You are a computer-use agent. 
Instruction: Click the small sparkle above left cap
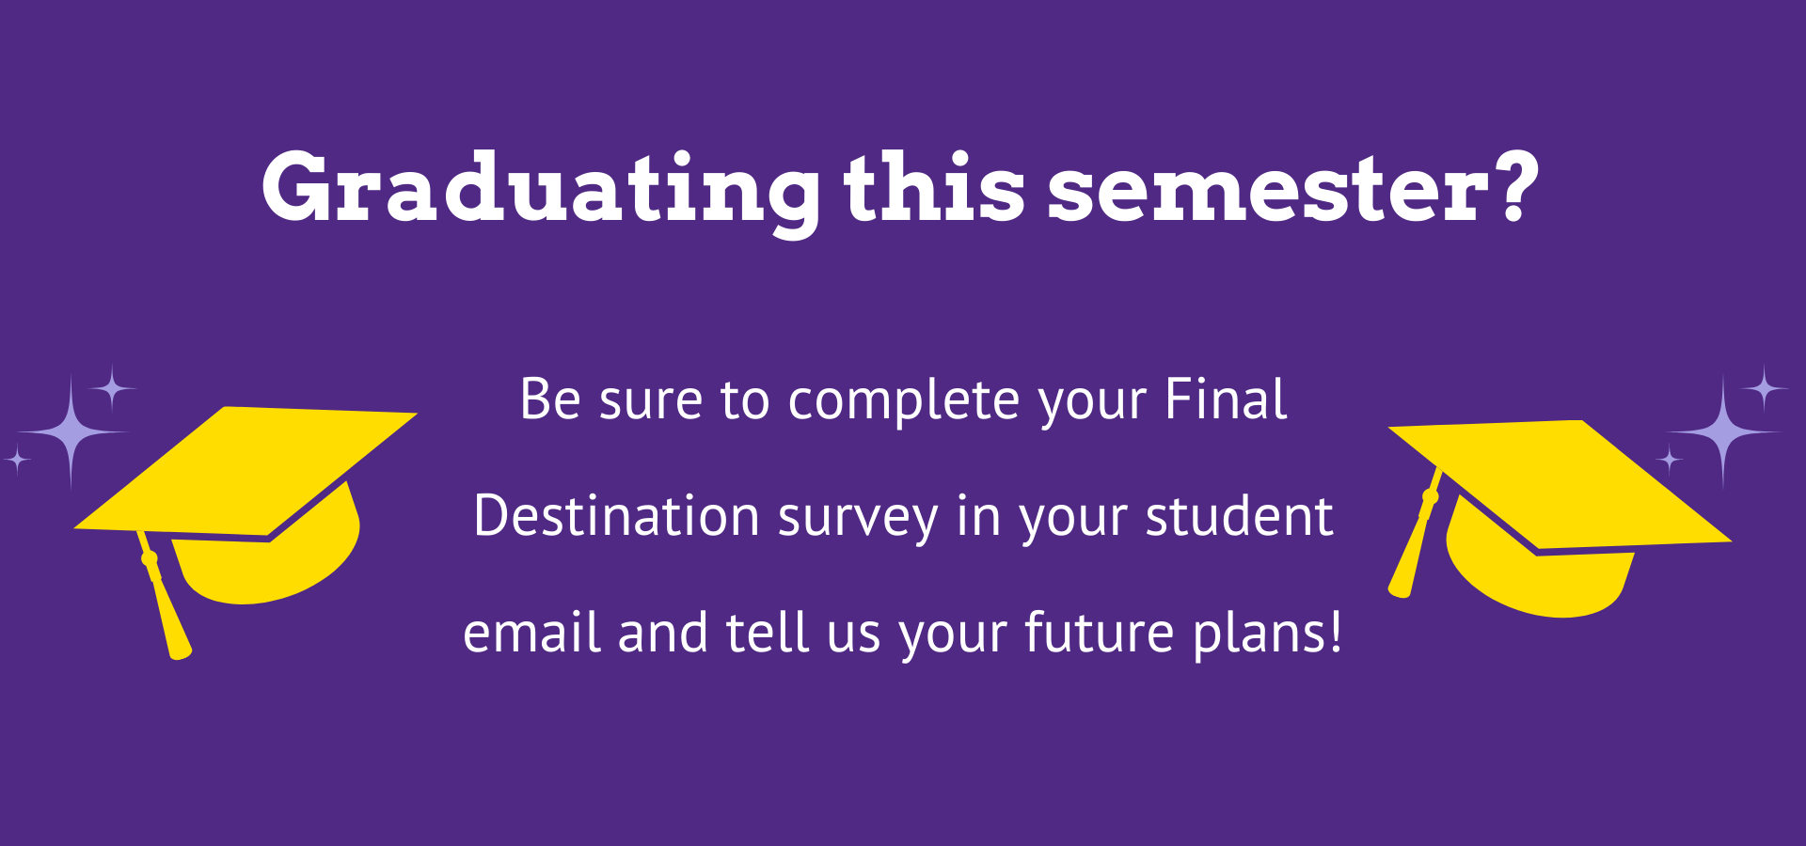coord(113,387)
